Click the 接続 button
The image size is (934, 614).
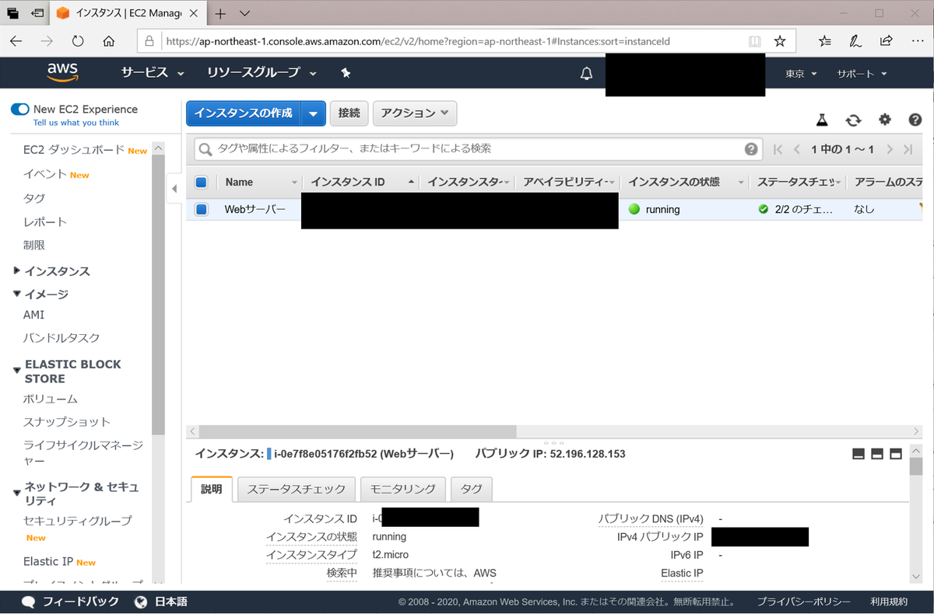[x=349, y=113]
